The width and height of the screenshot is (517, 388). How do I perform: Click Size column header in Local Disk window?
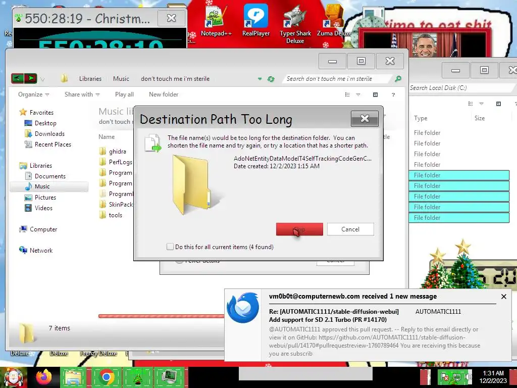(480, 118)
